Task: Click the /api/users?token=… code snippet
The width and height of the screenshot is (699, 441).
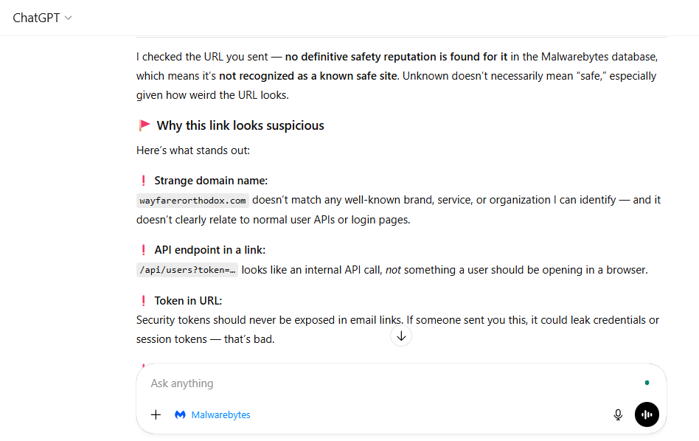Action: pos(187,270)
